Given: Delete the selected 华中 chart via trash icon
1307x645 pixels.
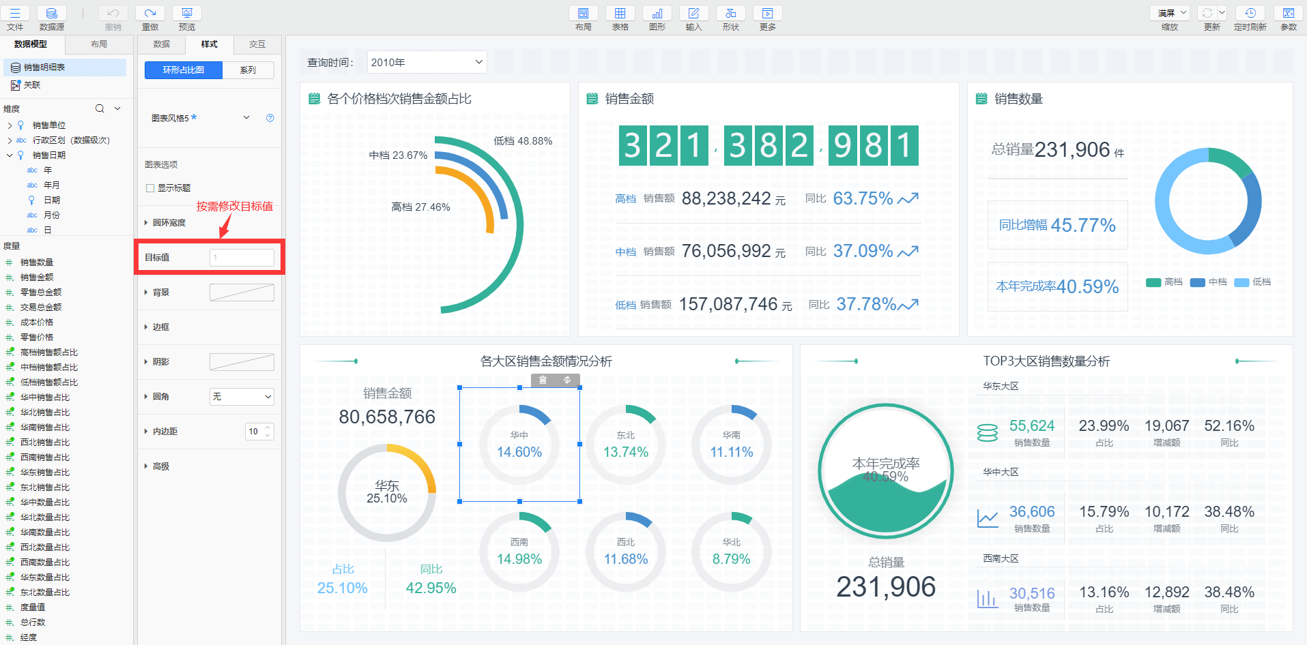Looking at the screenshot, I should 543,380.
